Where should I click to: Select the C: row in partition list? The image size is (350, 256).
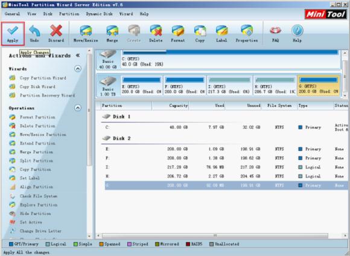226,127
